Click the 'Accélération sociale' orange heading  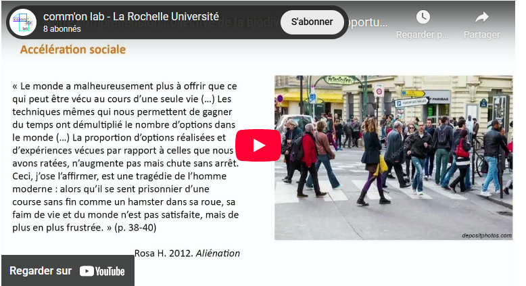click(x=73, y=49)
